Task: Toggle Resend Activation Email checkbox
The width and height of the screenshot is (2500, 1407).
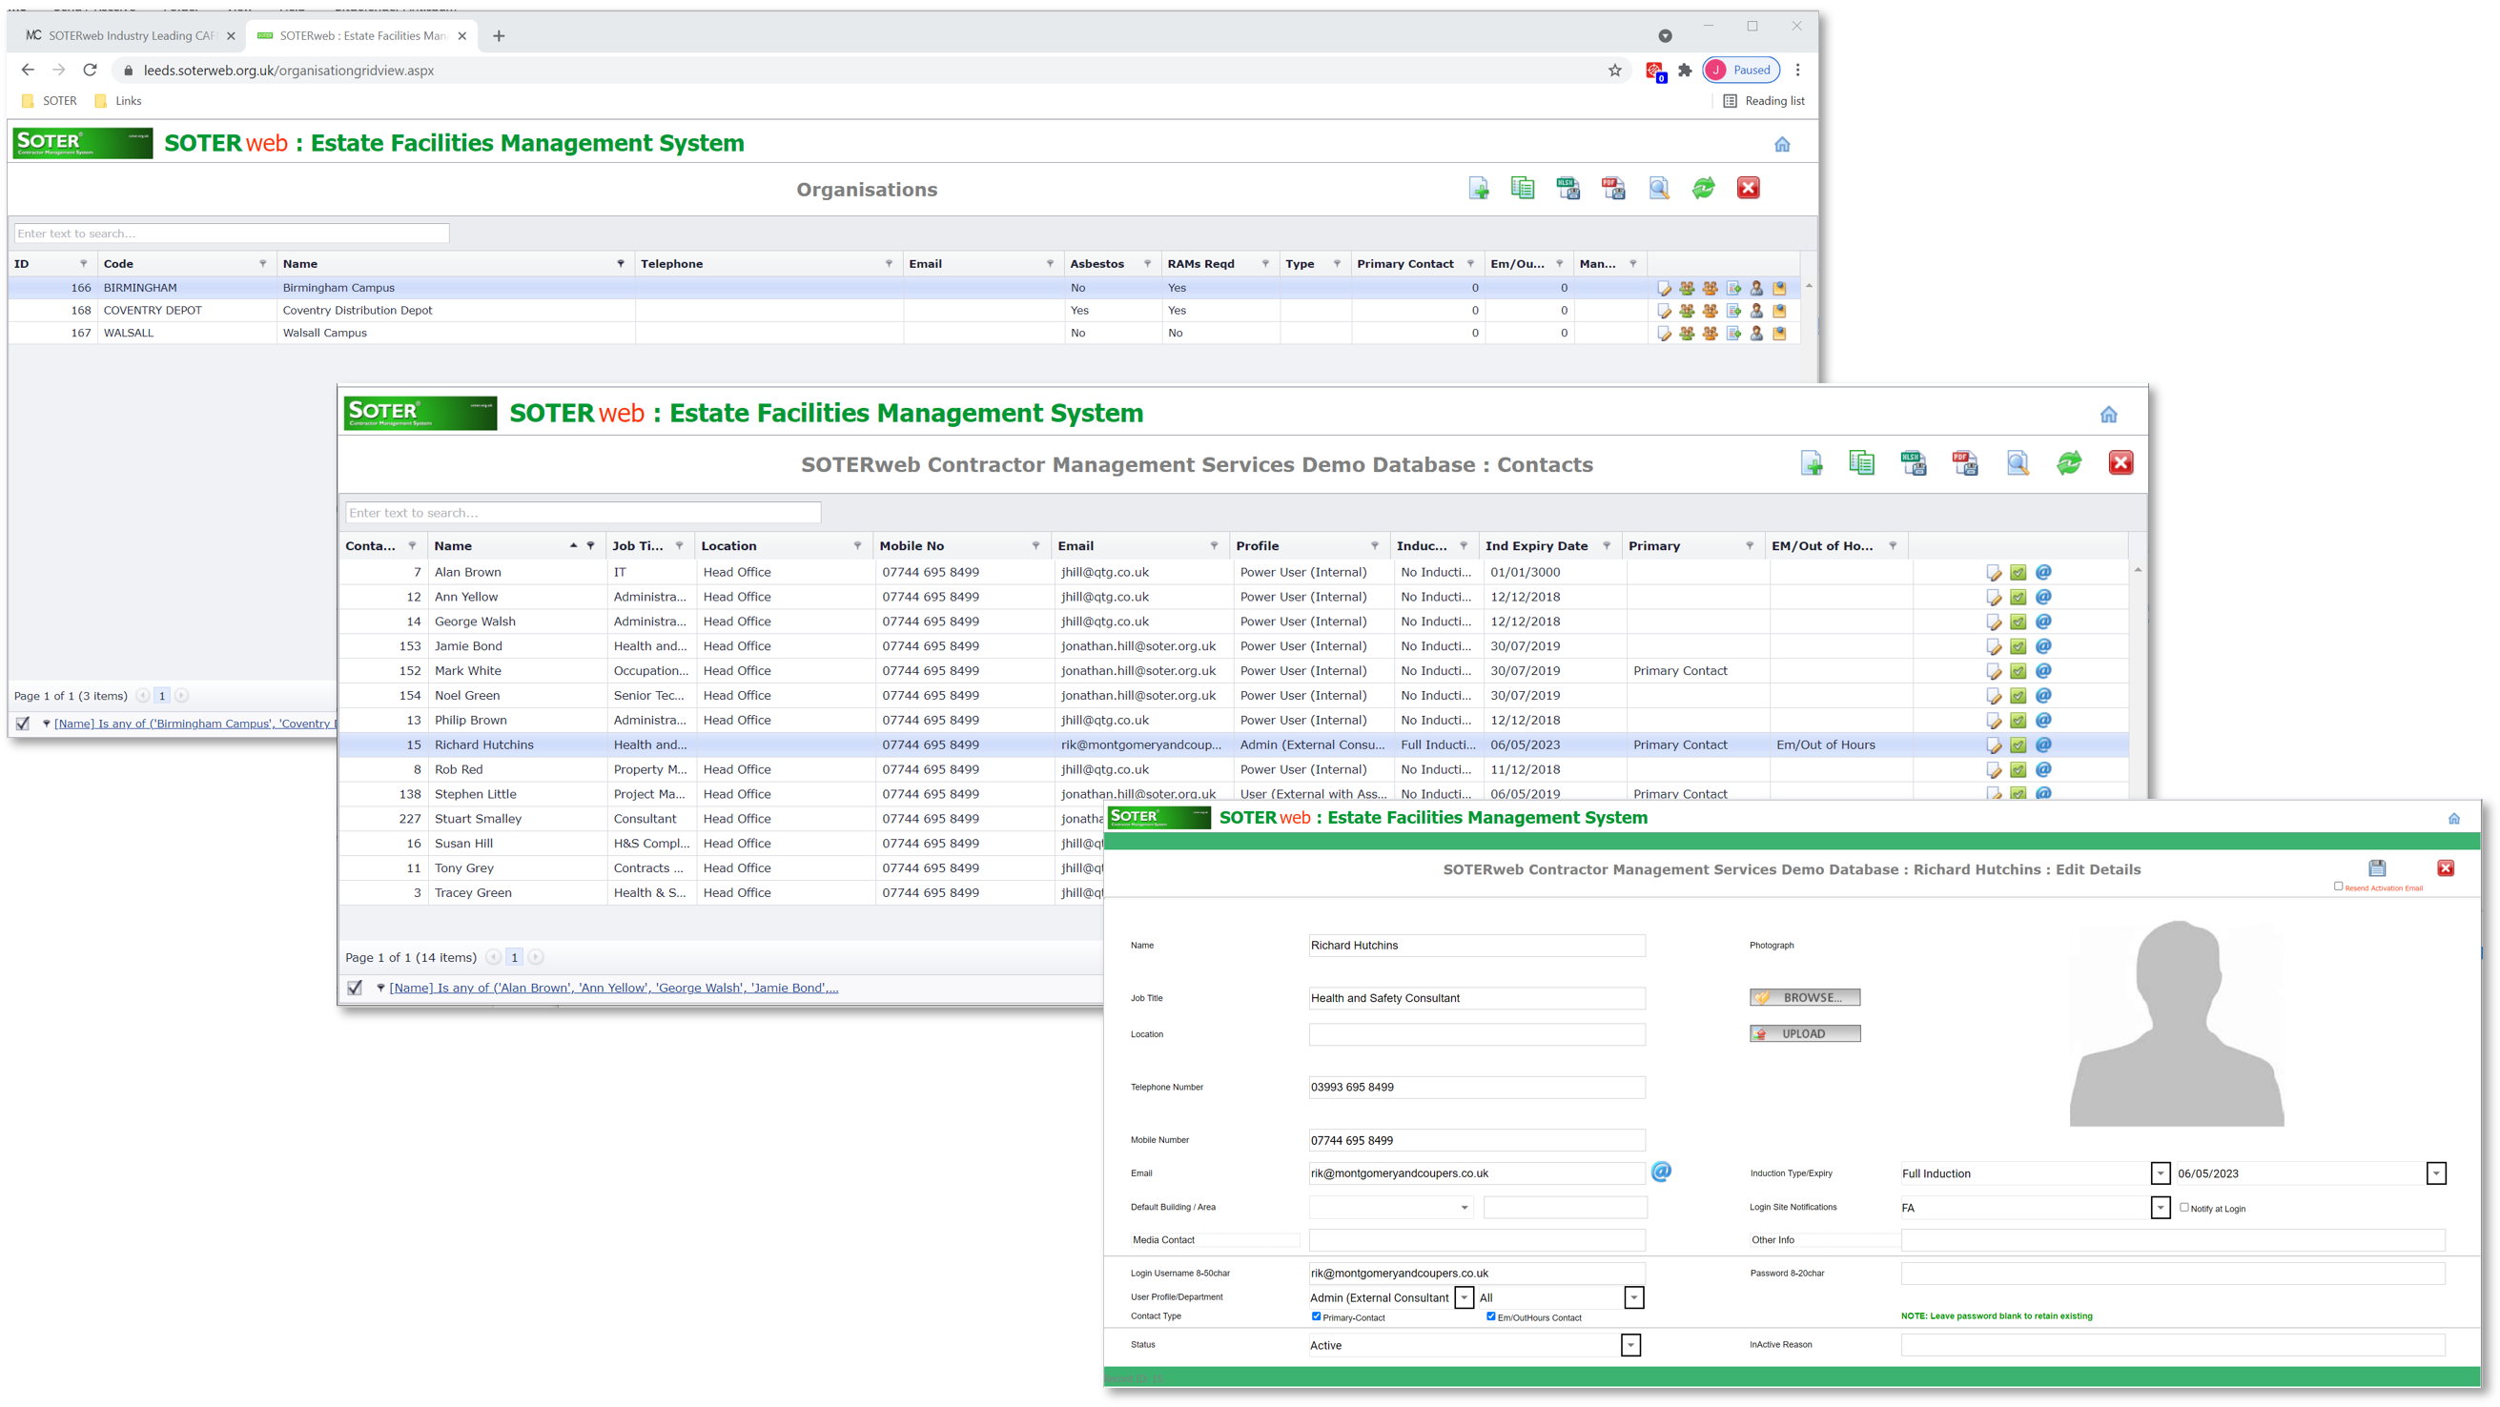Action: point(2338,887)
